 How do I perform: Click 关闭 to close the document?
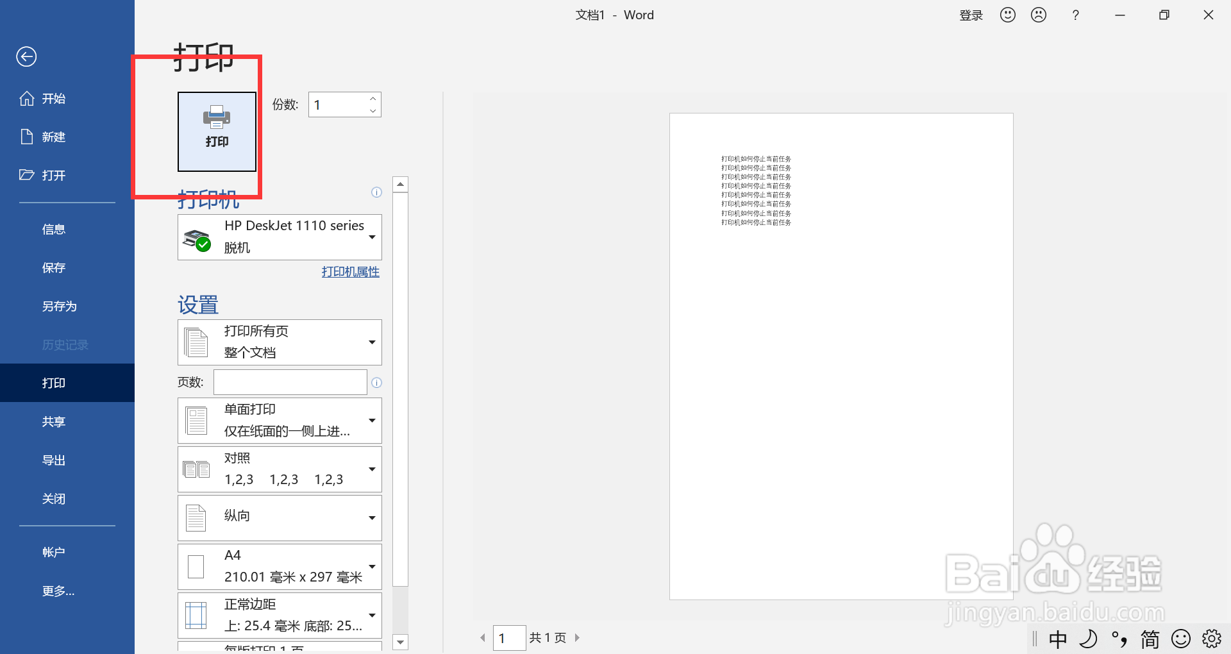tap(67, 499)
